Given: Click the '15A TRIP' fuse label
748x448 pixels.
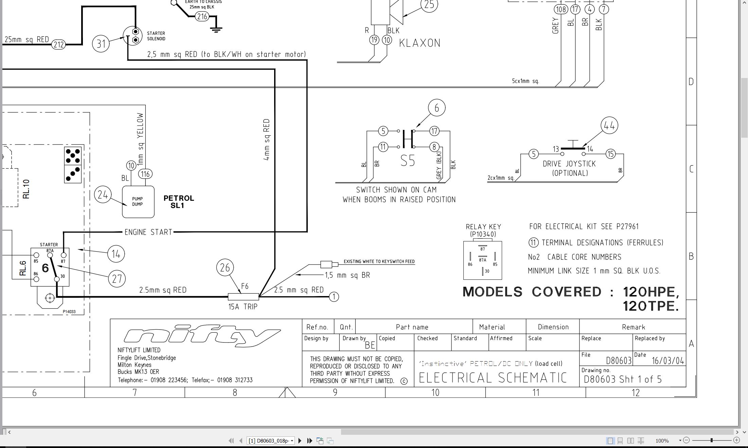Looking at the screenshot, I should 243,307.
